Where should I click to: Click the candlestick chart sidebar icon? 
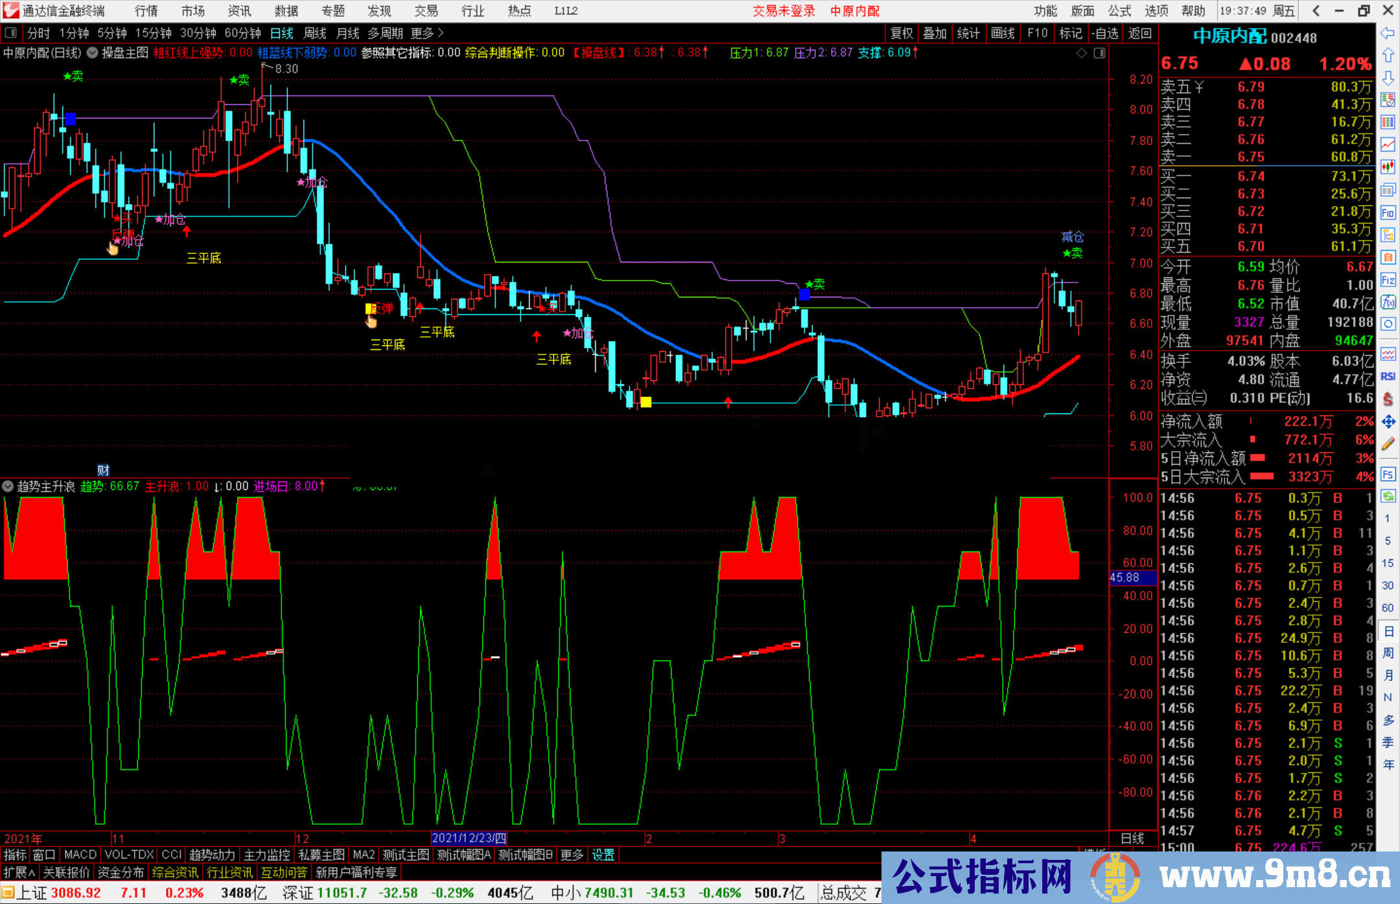[x=1388, y=167]
